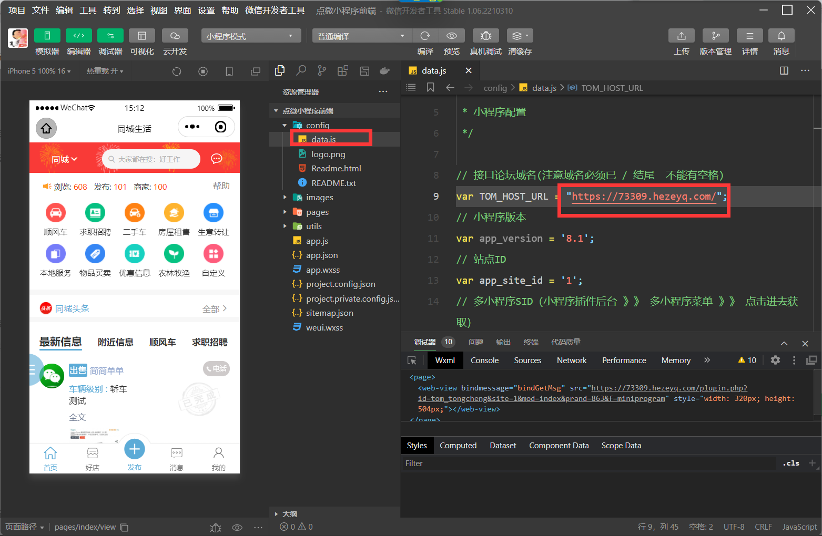Viewport: 822px width, 536px height.
Task: Open Messages bell icon
Action: click(782, 36)
